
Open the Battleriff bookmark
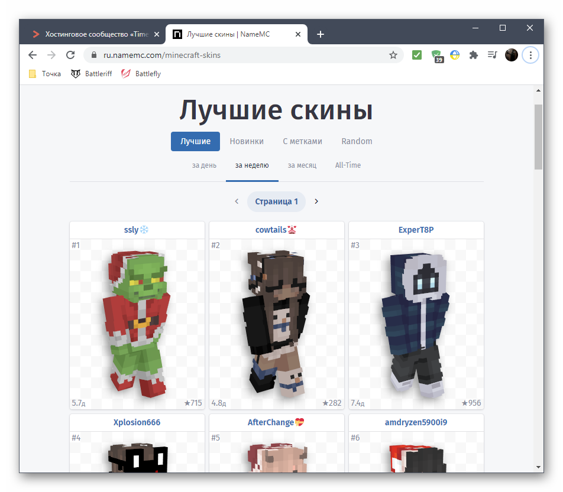[92, 74]
